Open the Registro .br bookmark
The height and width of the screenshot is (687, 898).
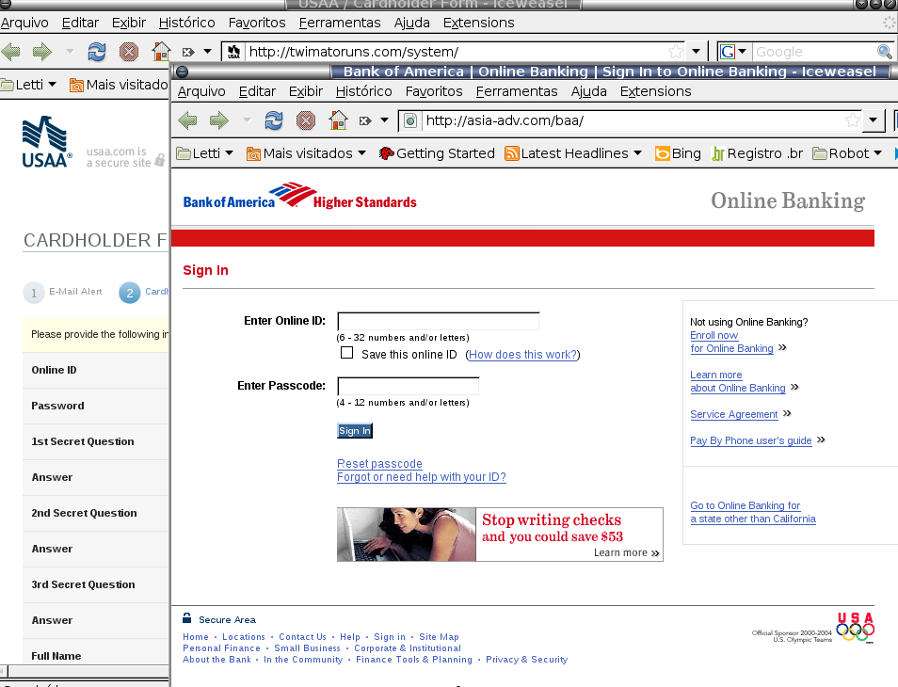point(757,153)
